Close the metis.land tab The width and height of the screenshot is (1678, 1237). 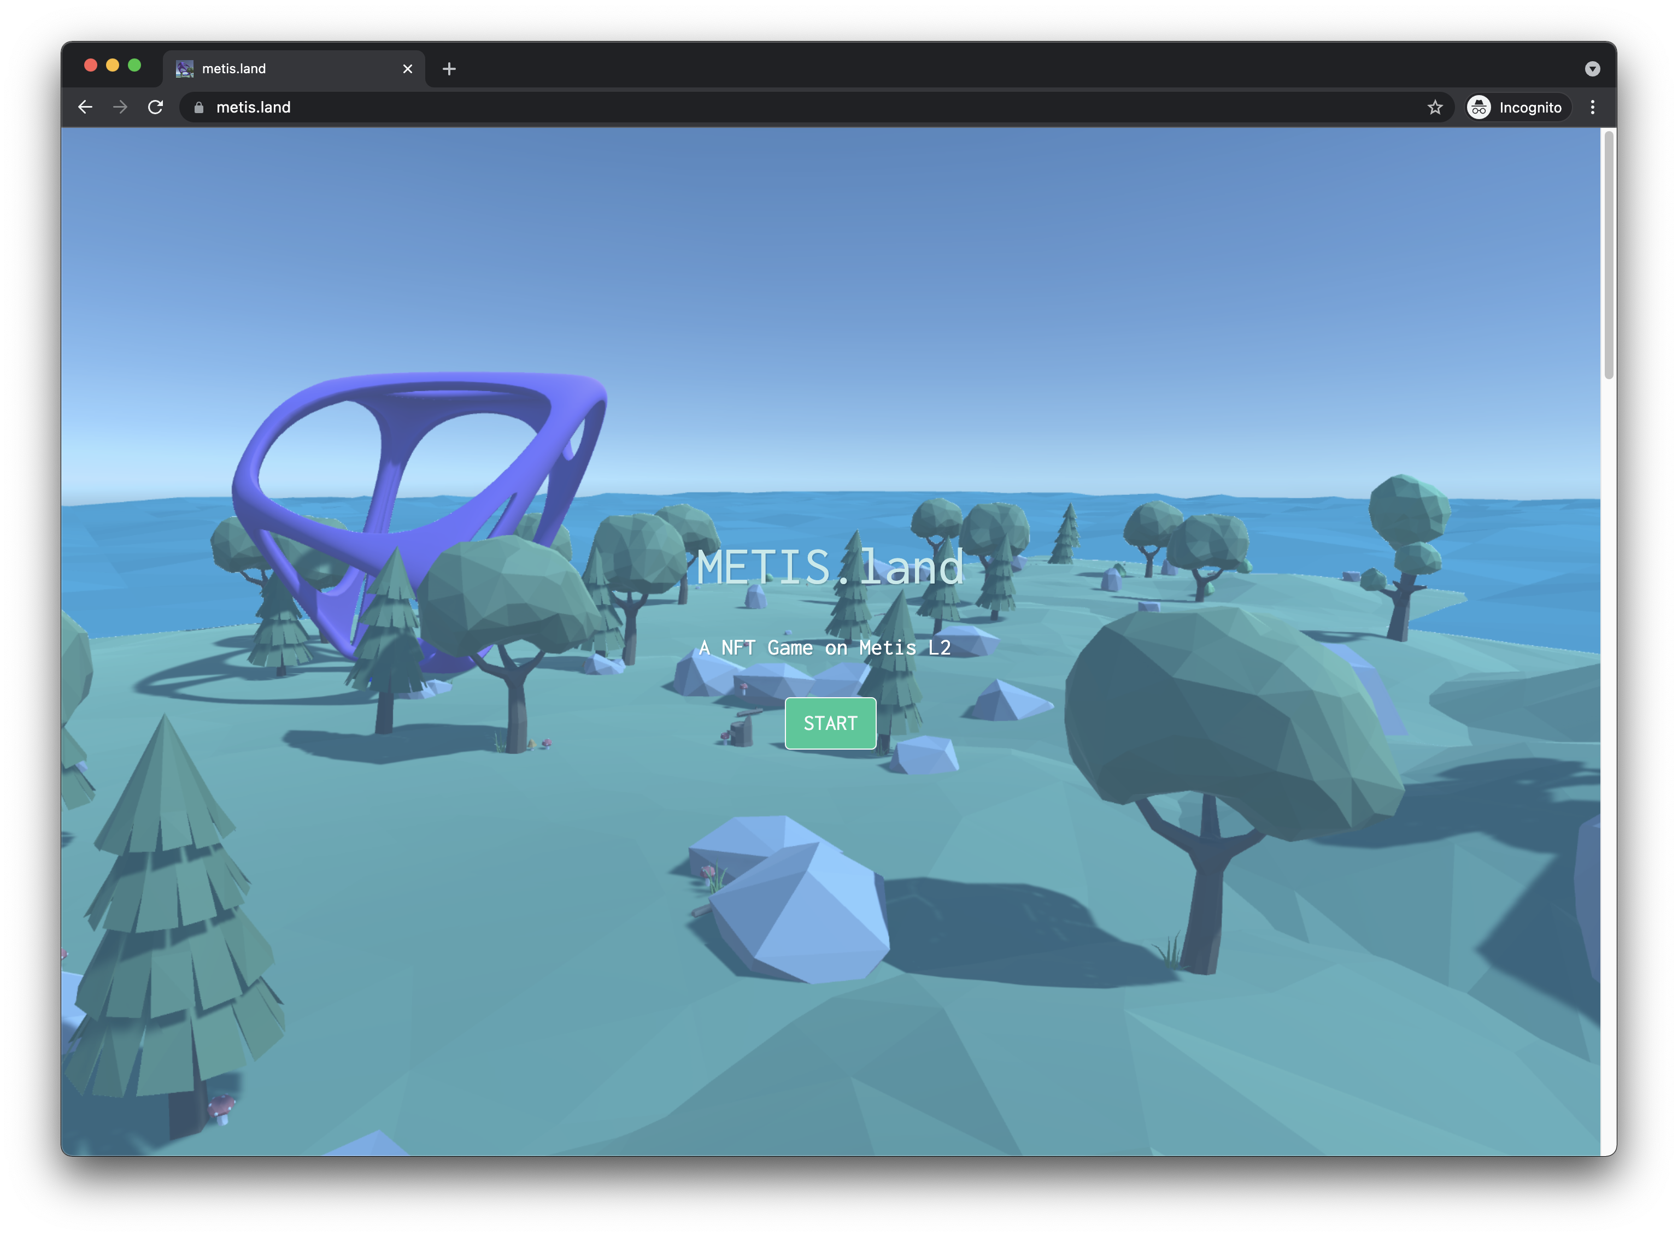408,69
